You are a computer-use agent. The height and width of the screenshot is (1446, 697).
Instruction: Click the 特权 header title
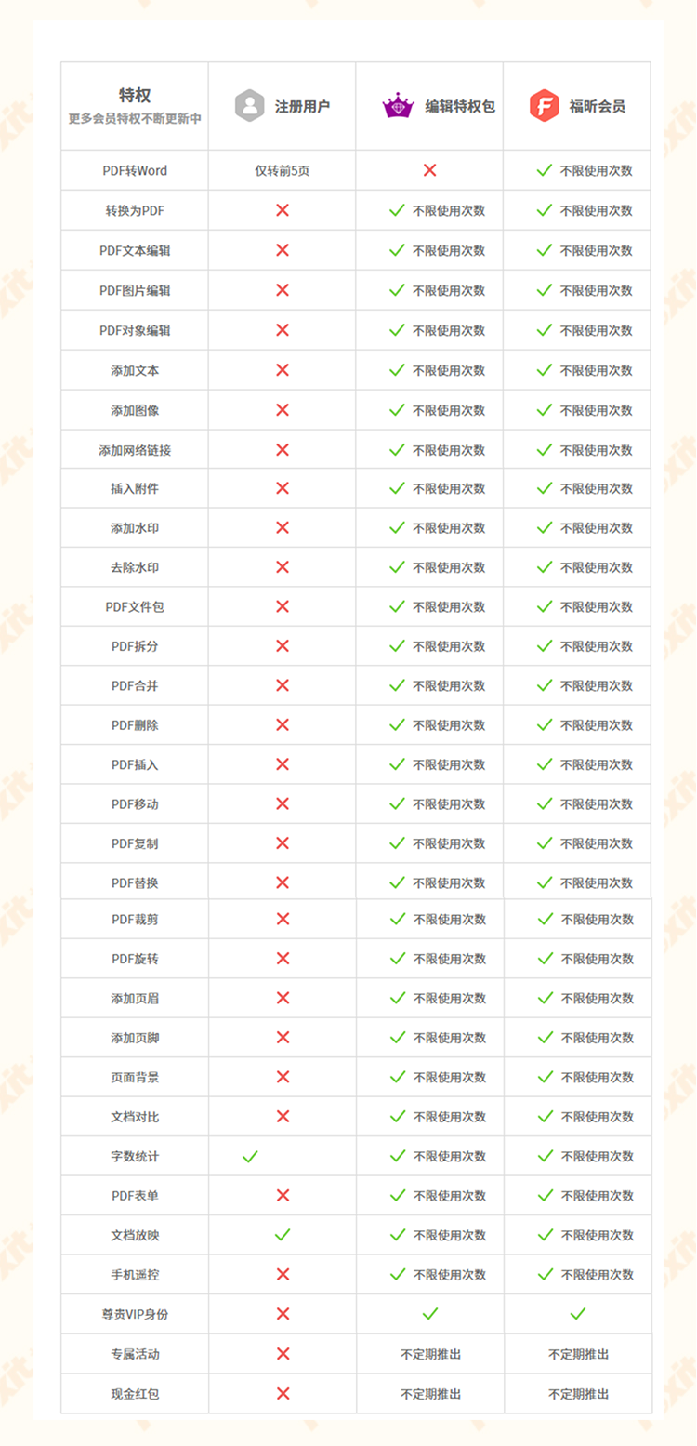click(x=135, y=95)
